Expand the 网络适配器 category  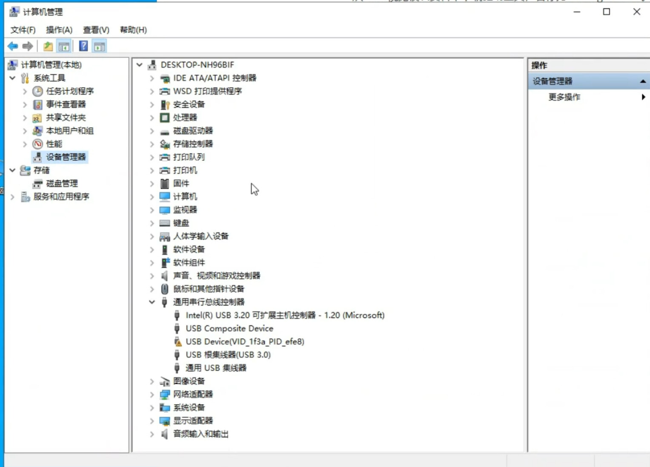click(x=152, y=395)
